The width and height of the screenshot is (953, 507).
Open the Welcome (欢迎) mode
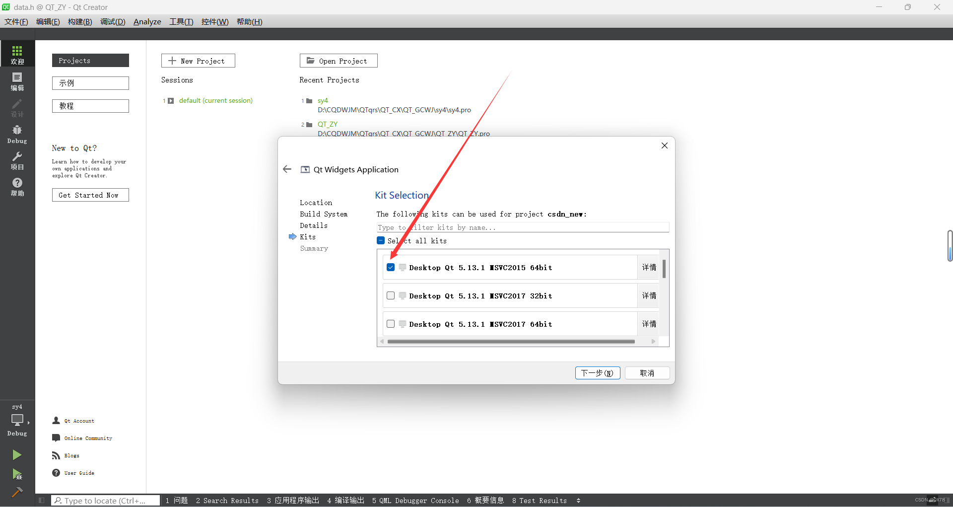tap(17, 54)
